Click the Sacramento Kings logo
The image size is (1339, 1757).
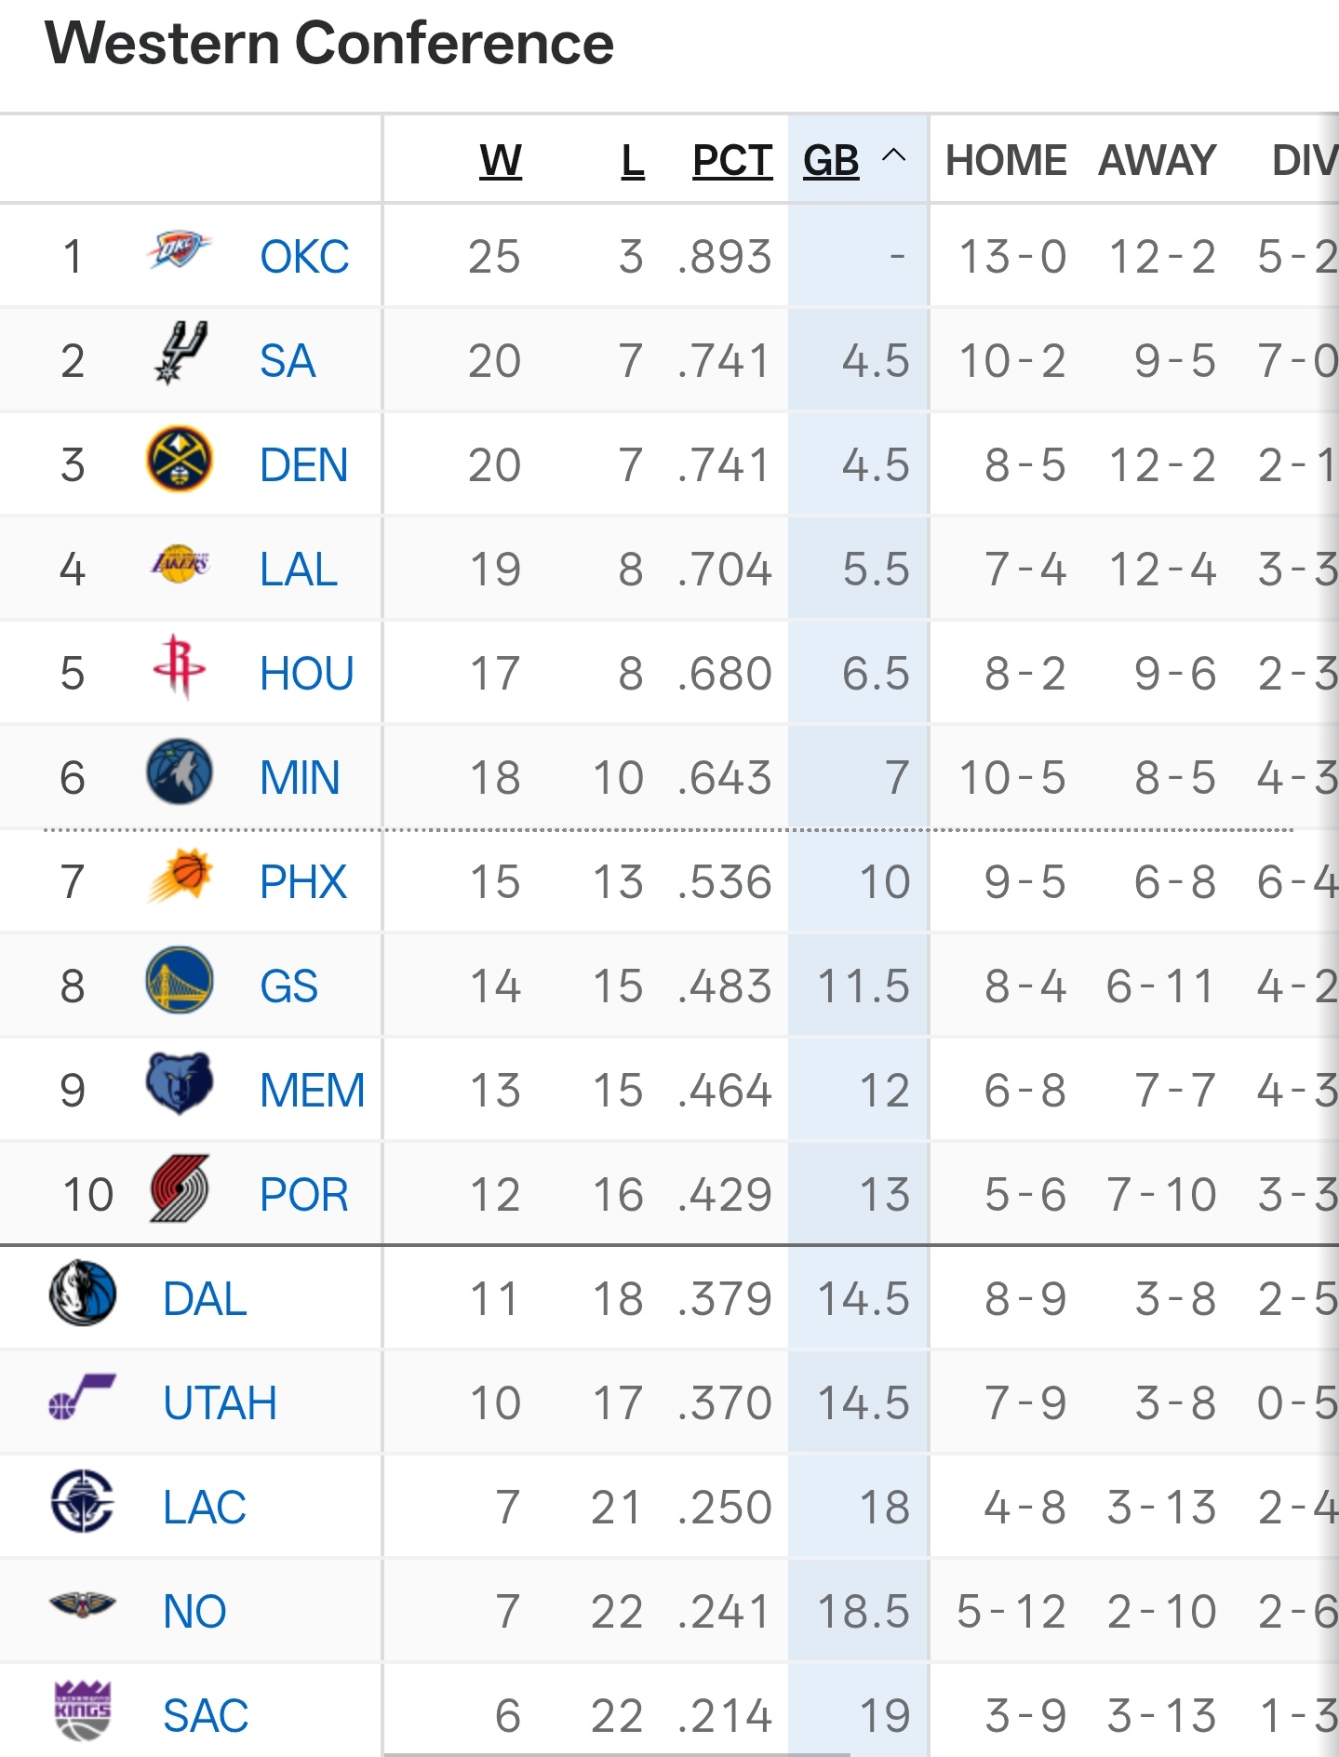83,1710
